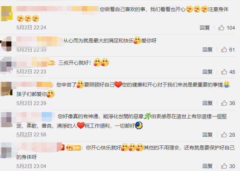
Task: Open avatar of the 您辛苦了 commenter
Action: point(6,89)
